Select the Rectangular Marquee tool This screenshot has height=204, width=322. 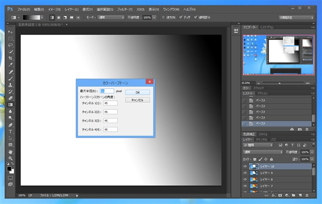(10, 39)
